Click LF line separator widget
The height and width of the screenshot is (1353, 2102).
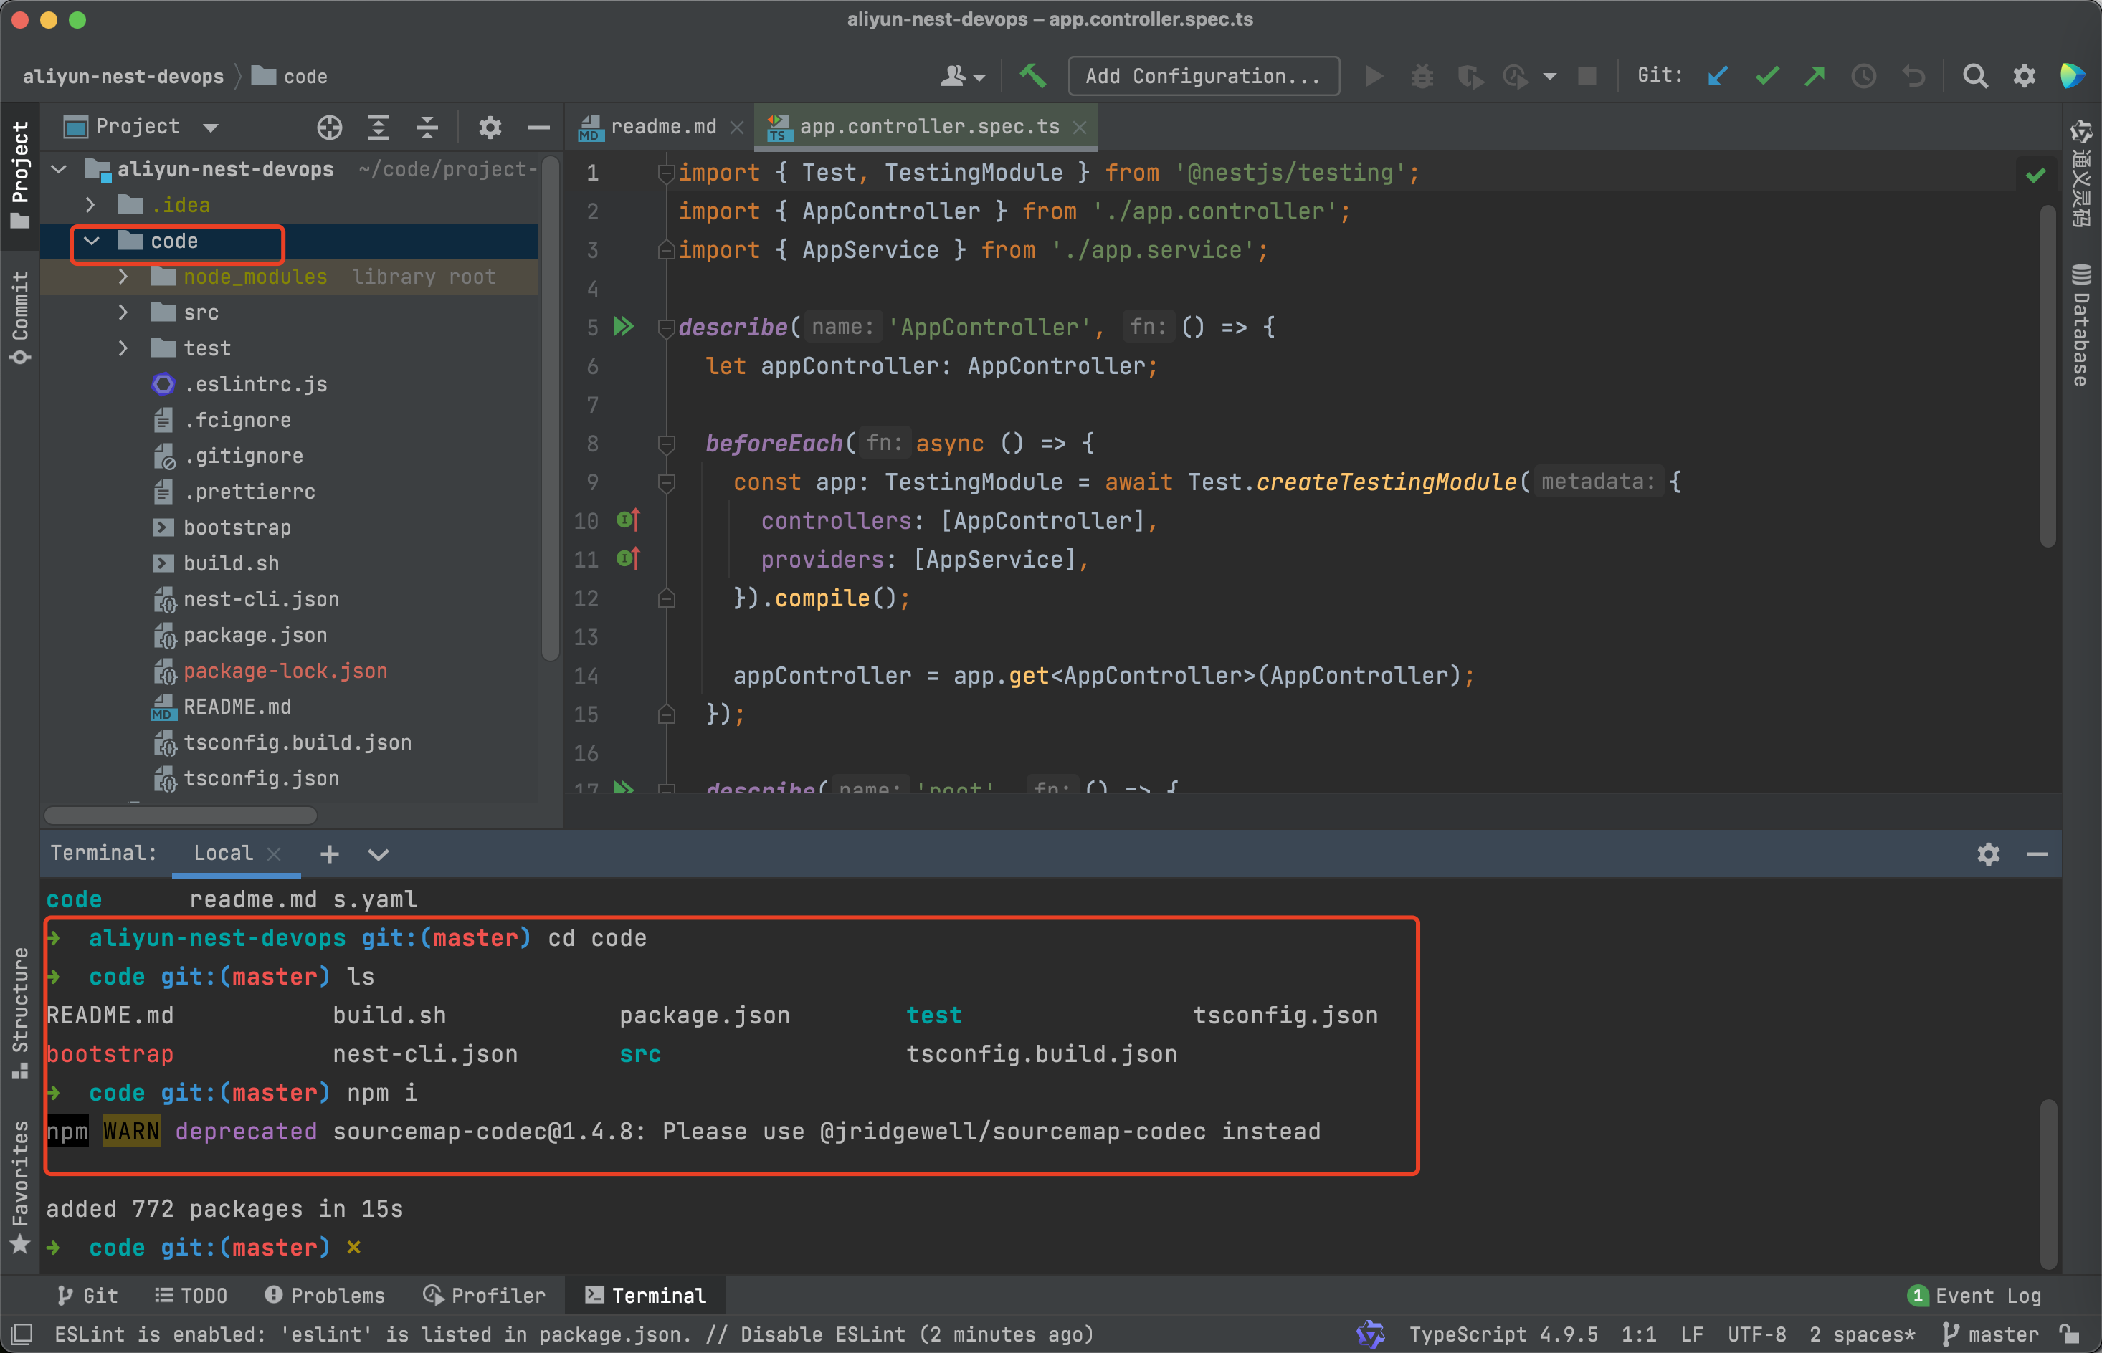(x=1692, y=1334)
